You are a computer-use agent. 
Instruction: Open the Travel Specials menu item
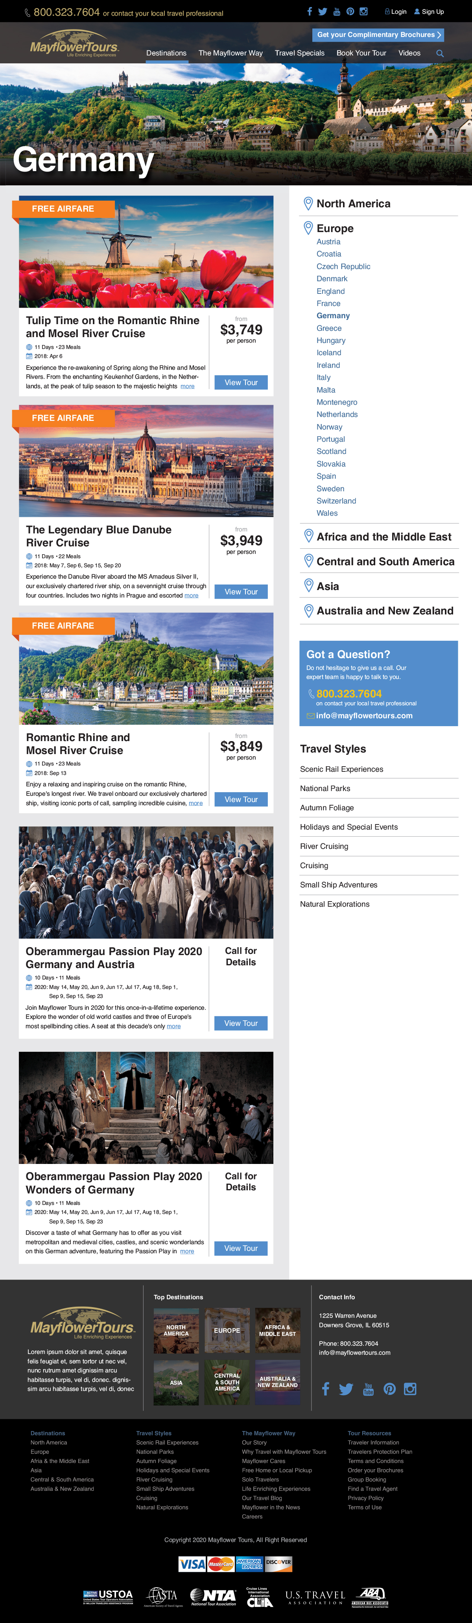(299, 53)
